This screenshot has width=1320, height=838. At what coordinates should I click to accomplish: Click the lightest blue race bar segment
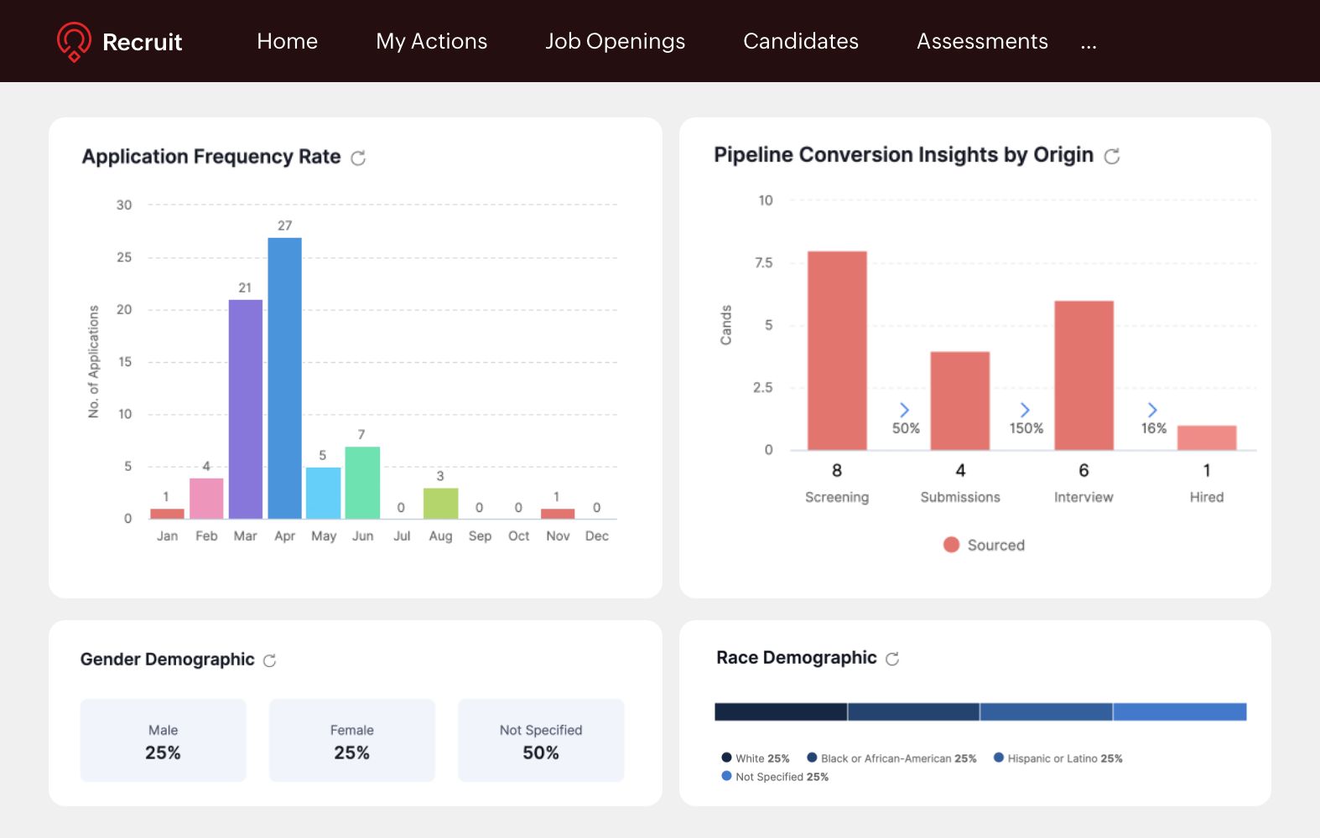click(x=1179, y=712)
